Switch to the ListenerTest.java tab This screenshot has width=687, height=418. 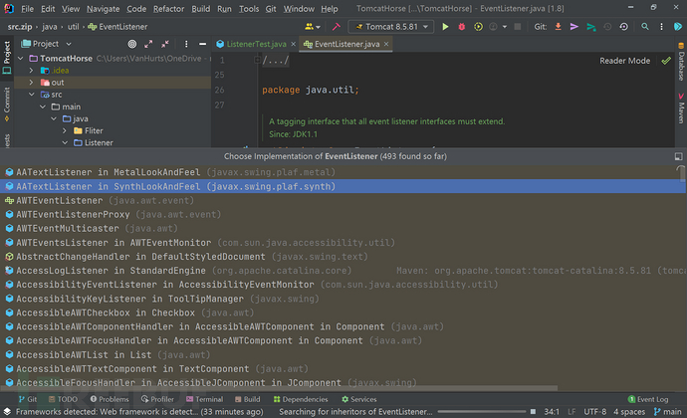click(252, 44)
